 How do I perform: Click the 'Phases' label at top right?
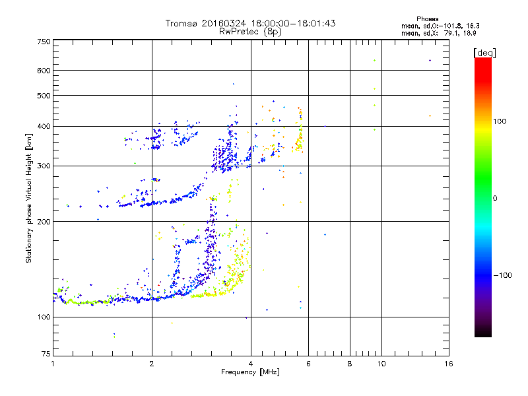[x=427, y=19]
